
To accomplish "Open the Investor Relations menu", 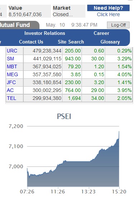I will coord(45,33).
